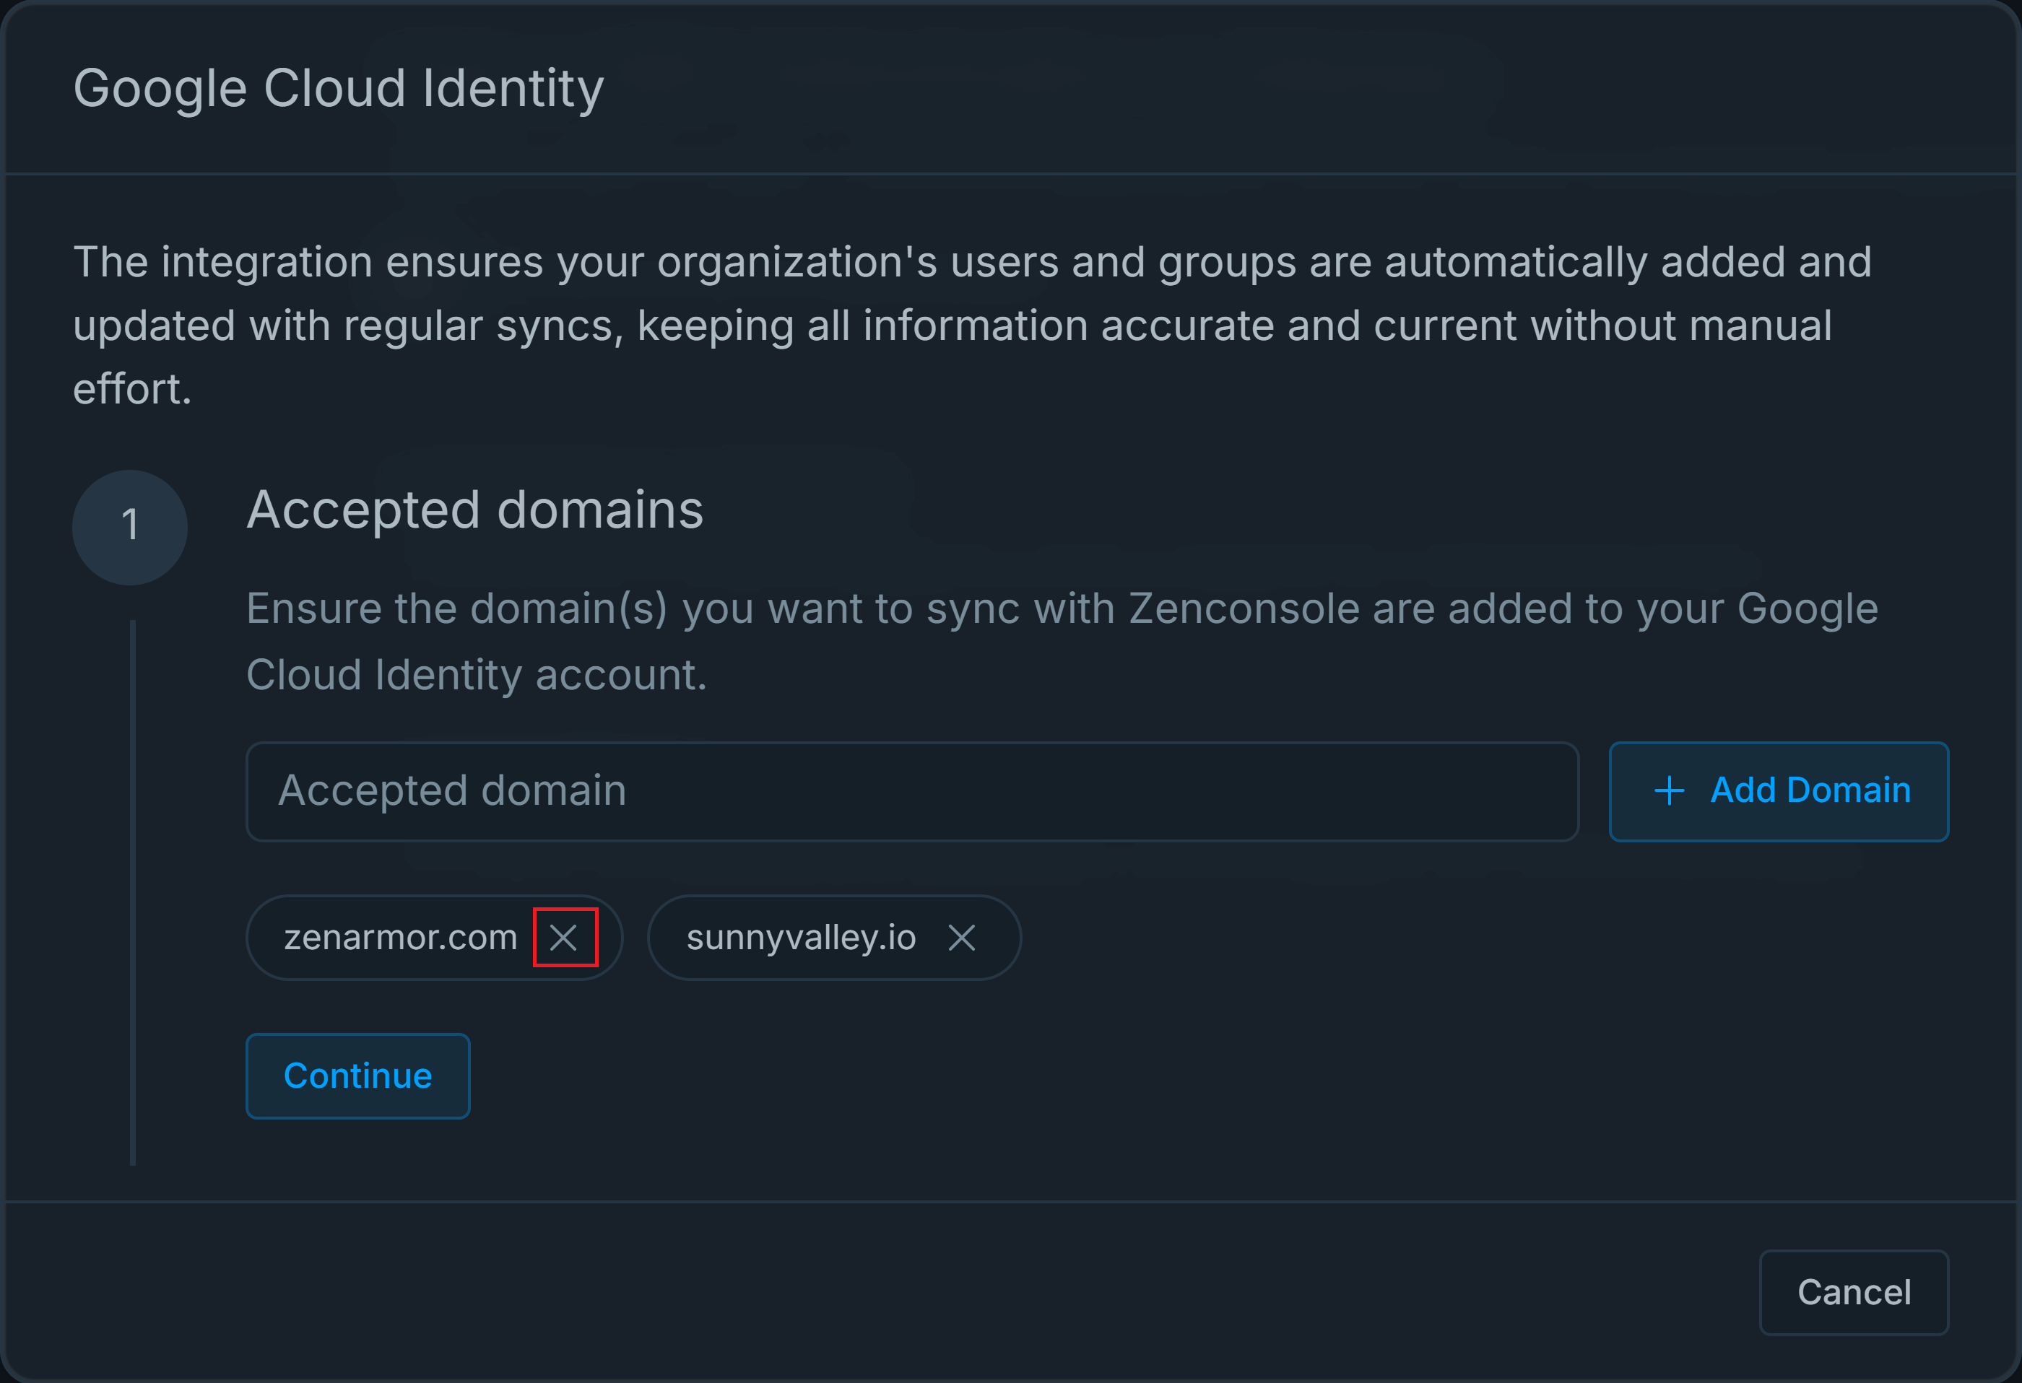Click the Continue button

coord(357,1076)
